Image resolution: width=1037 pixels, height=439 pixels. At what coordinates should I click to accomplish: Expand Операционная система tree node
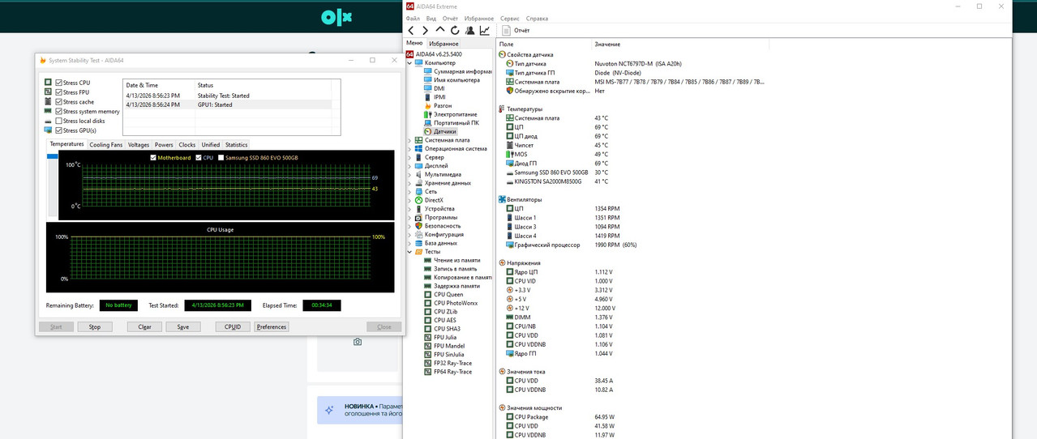[409, 148]
